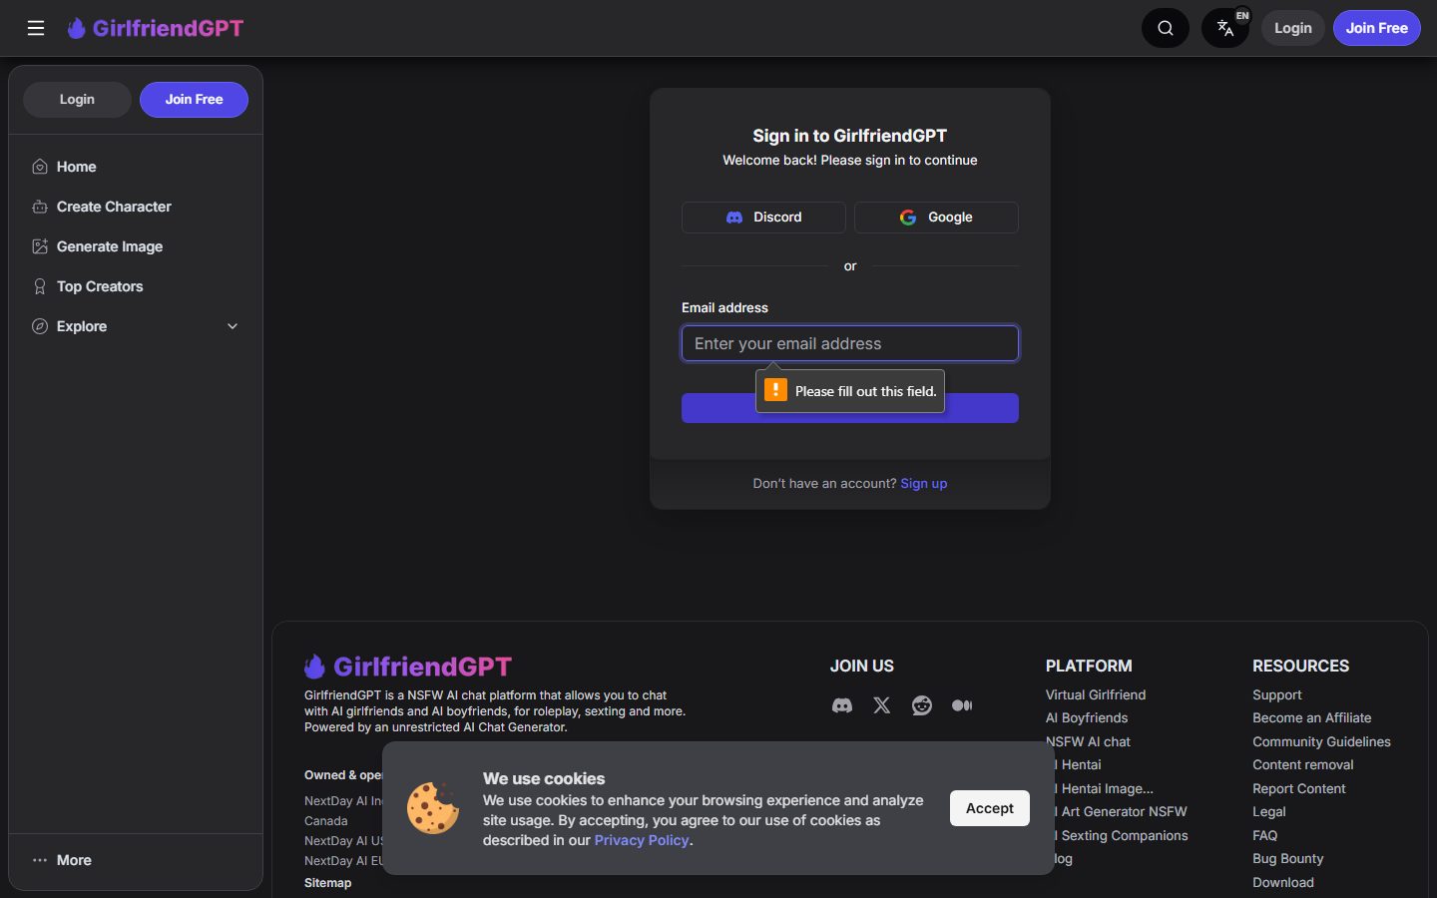
Task: Open Sexting Companions link
Action: [1122, 835]
